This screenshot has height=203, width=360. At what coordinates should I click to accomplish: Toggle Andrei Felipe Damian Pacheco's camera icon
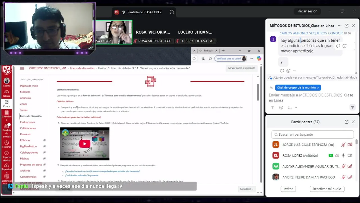(350, 177)
